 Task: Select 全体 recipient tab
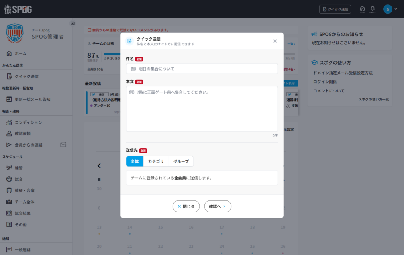click(x=135, y=161)
